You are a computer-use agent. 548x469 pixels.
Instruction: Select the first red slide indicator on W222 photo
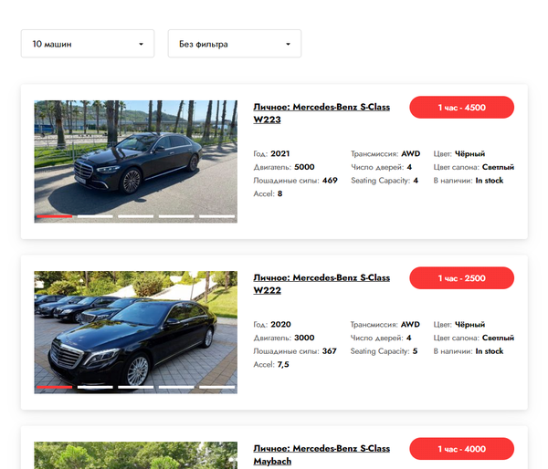click(x=55, y=387)
